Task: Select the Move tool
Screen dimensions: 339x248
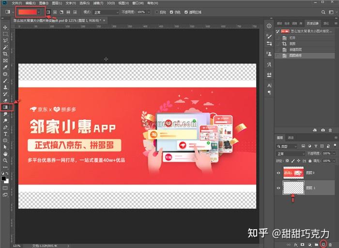Action: pyautogui.click(x=5, y=28)
